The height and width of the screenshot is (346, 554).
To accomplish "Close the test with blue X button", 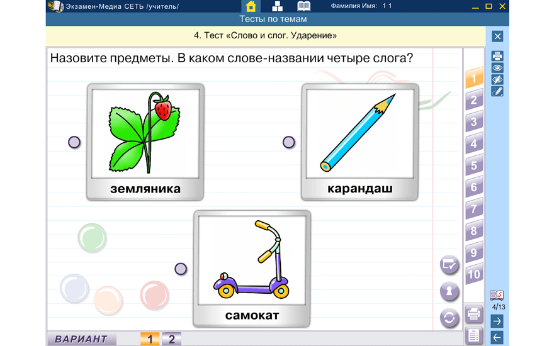I will [497, 36].
